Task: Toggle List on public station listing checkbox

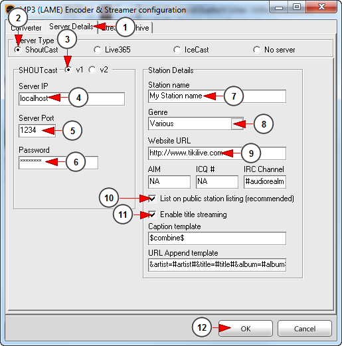Action: click(x=152, y=199)
